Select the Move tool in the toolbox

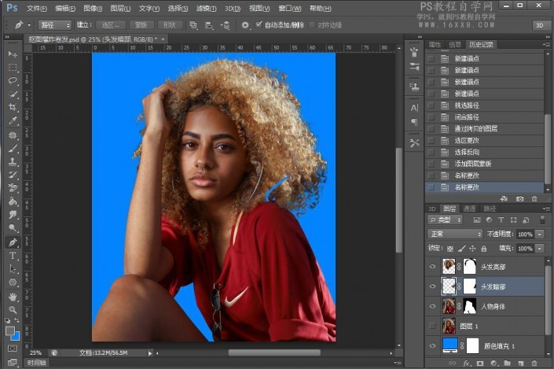13,54
